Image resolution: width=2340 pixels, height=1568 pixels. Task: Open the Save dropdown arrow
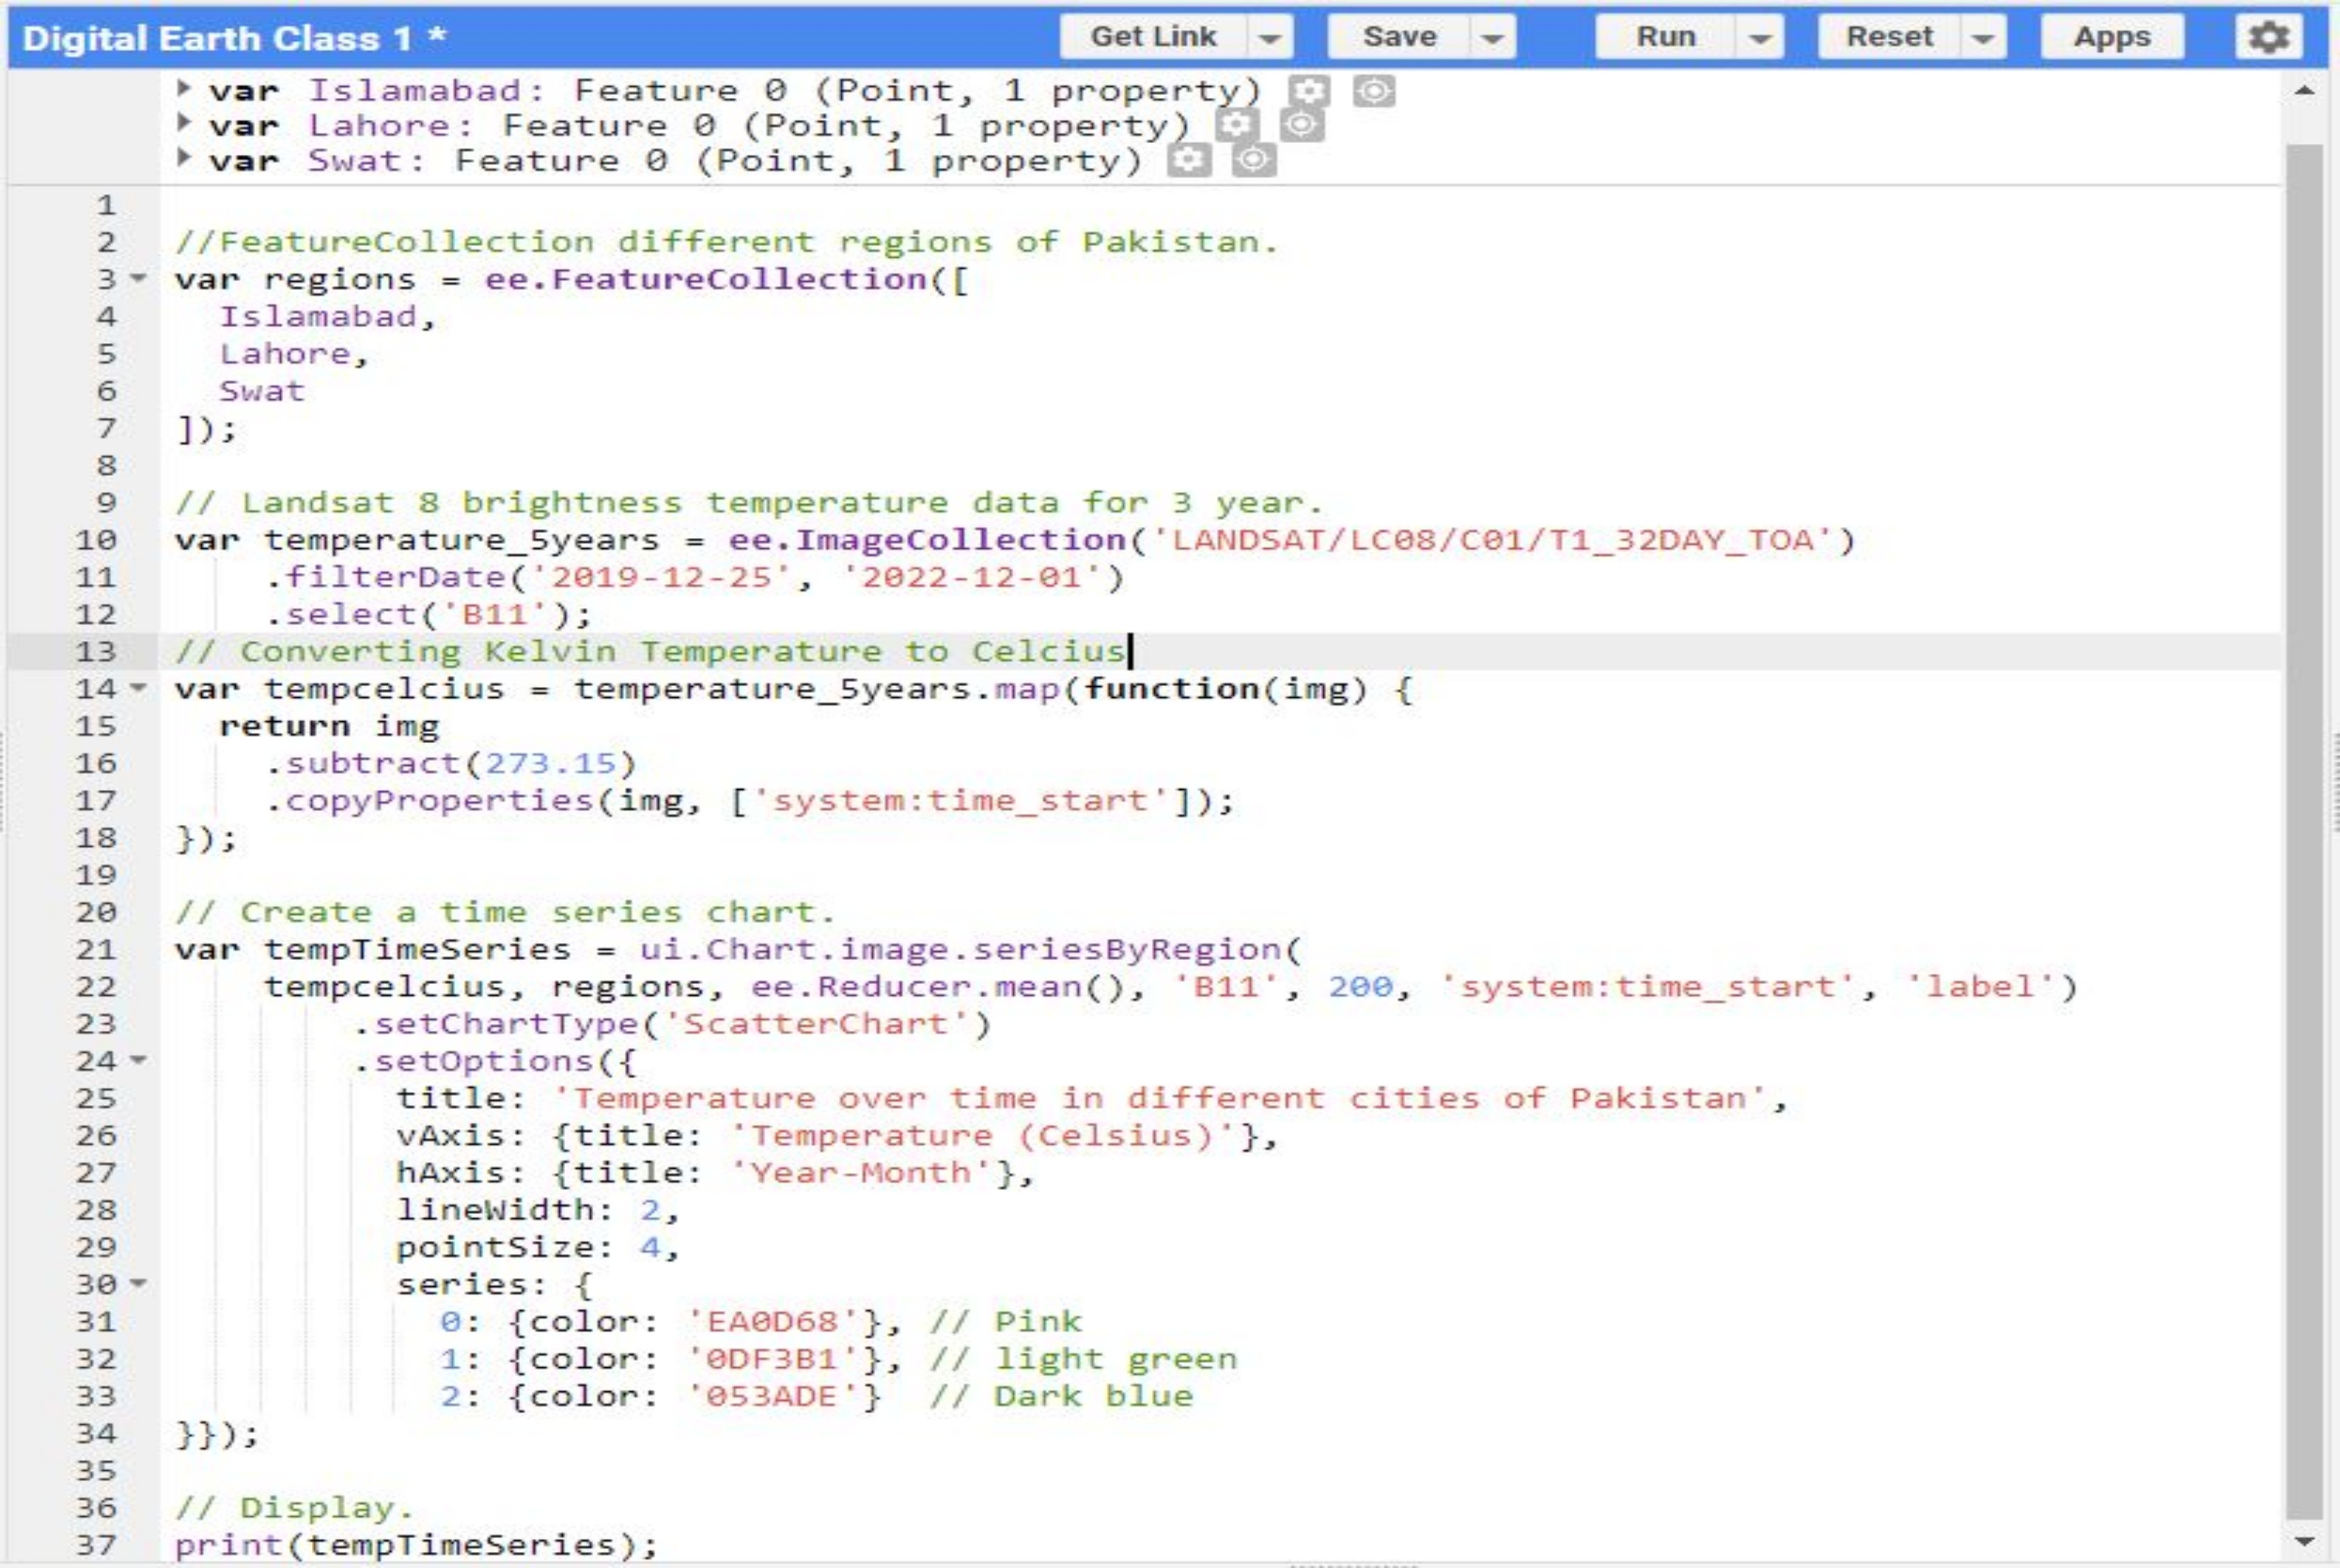pos(1493,37)
